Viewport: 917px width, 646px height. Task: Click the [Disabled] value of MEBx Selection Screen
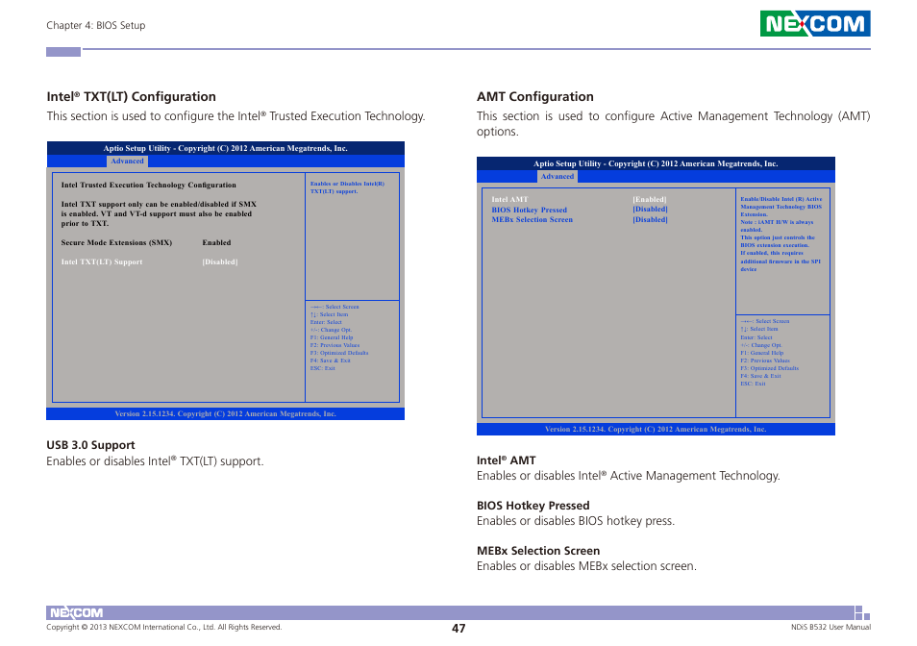pos(650,220)
